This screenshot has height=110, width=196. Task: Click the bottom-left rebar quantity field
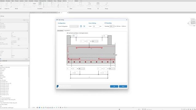(69, 68)
